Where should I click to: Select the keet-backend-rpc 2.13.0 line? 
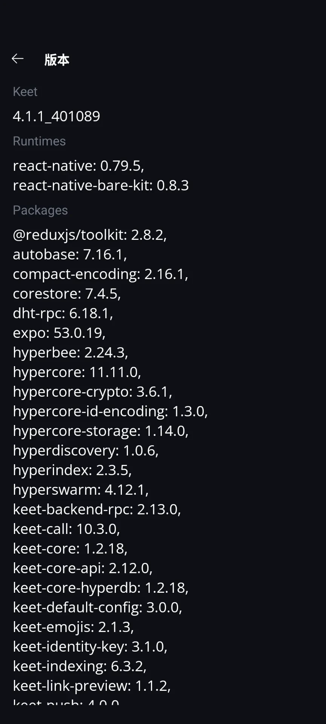(97, 509)
